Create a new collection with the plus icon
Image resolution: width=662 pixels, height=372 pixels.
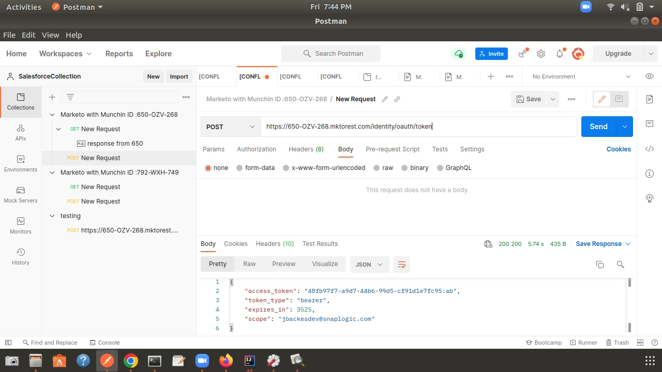click(52, 97)
